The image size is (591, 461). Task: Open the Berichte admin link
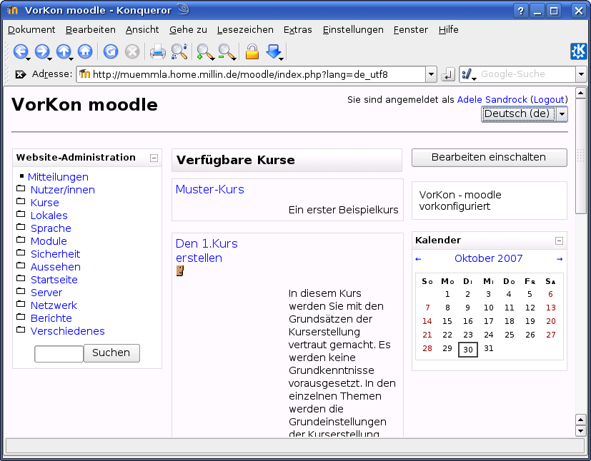click(x=51, y=318)
